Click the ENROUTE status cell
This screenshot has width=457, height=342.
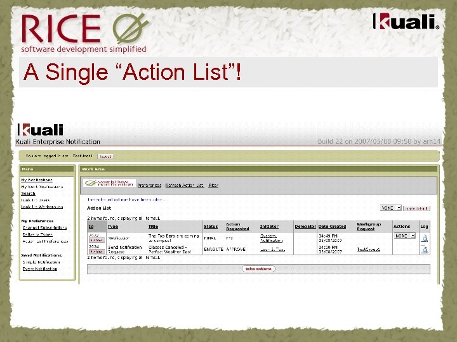213,250
